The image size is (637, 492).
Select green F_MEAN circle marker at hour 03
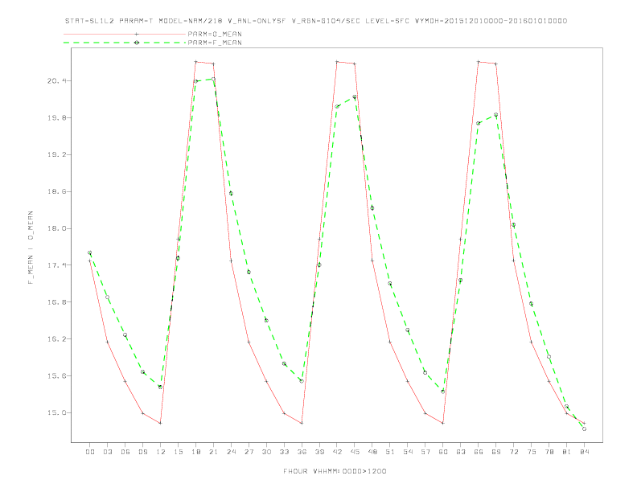point(107,297)
